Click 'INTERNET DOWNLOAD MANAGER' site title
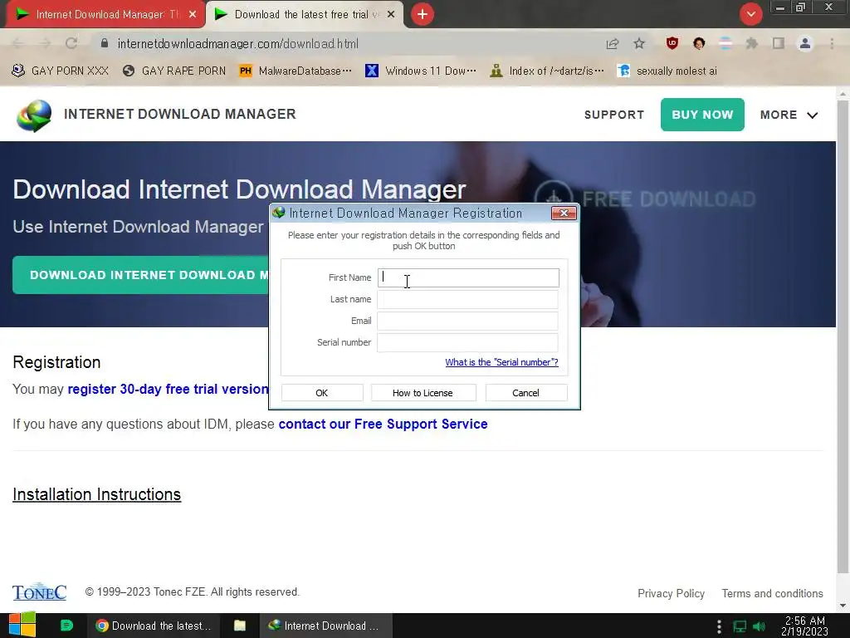 pyautogui.click(x=180, y=114)
